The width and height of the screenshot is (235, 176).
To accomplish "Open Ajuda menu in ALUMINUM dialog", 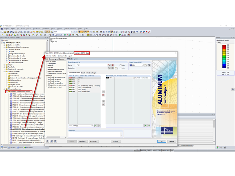I will 70,56.
